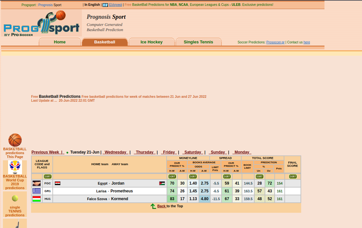
Task: Click book limit 144.5 cell
Action: click(x=248, y=183)
